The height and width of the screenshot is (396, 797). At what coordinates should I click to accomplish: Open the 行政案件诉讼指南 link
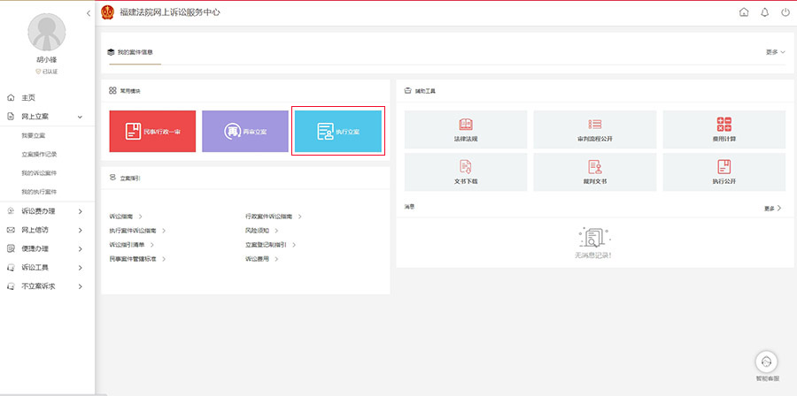269,217
